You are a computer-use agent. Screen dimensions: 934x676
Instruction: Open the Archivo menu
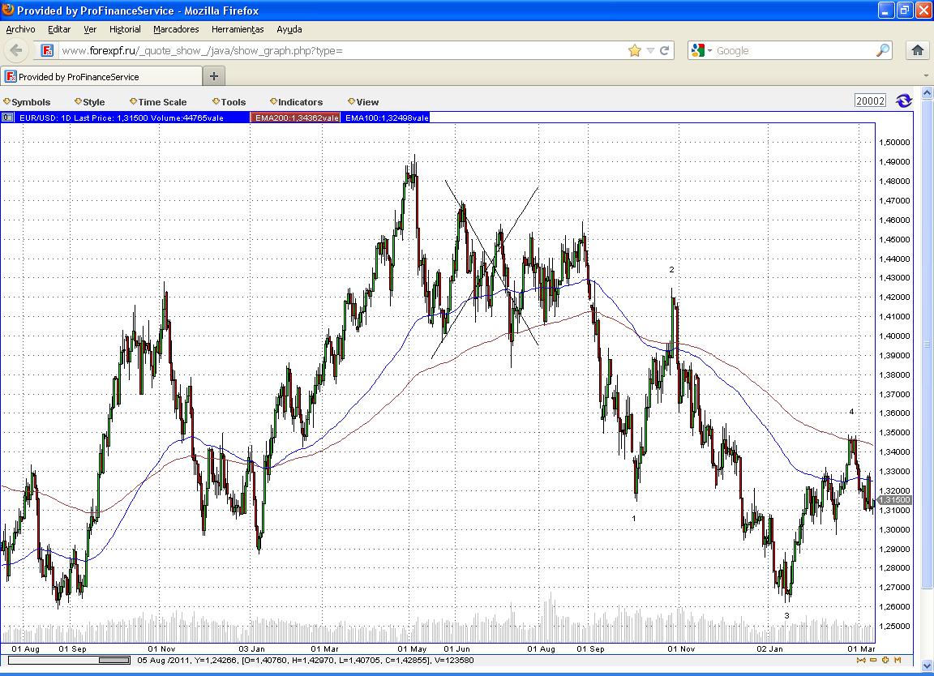tap(20, 29)
